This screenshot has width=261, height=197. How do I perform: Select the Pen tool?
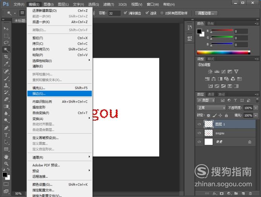(x=6, y=128)
